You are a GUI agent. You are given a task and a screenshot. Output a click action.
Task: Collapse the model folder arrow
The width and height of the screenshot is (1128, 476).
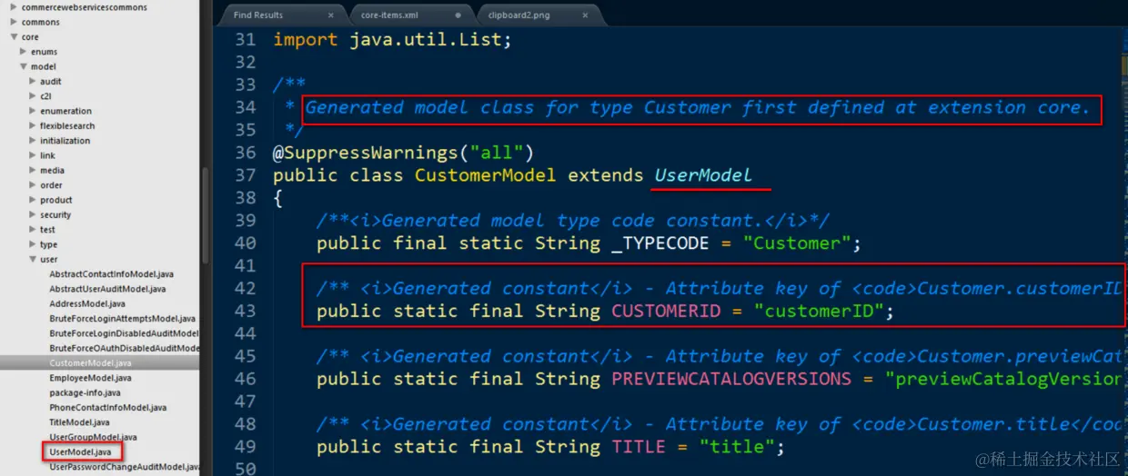click(x=23, y=66)
